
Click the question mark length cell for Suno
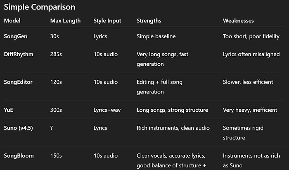coord(52,128)
